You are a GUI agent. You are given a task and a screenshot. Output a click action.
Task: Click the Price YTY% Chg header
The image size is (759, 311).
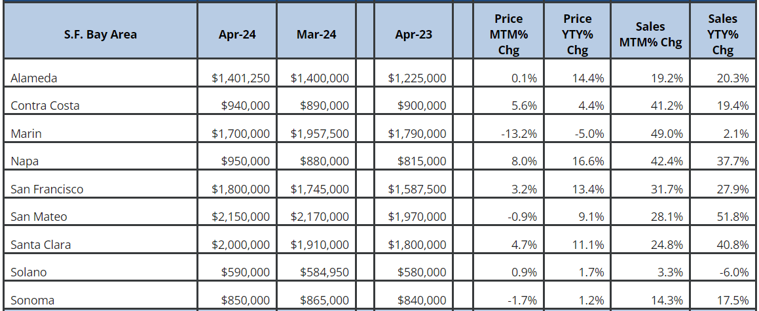point(578,34)
